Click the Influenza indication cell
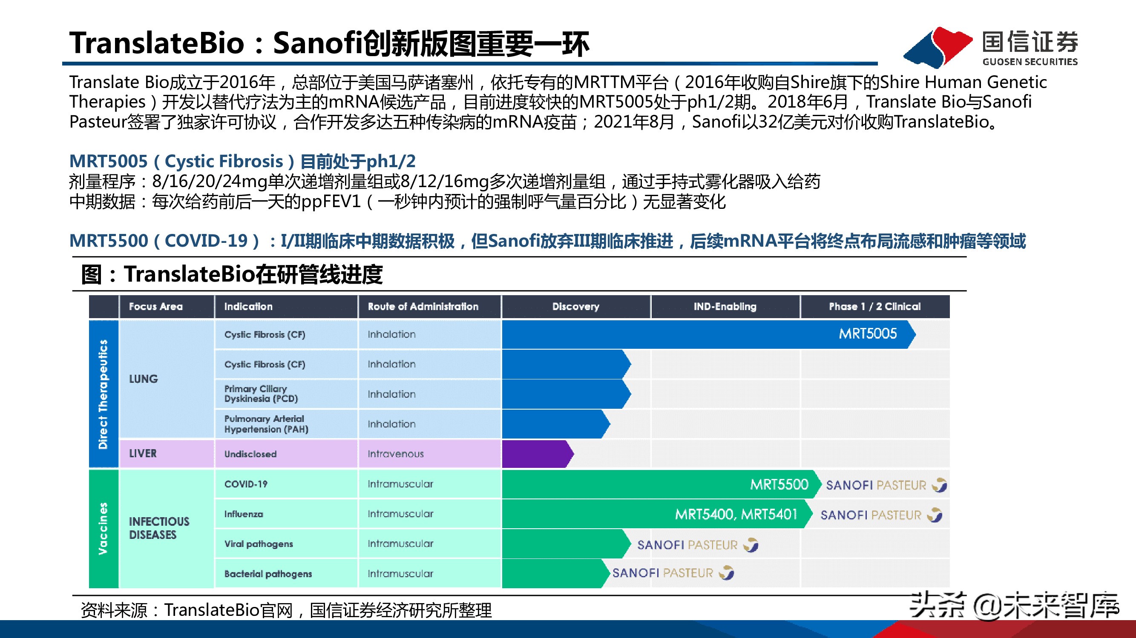This screenshot has height=638, width=1136. (286, 514)
